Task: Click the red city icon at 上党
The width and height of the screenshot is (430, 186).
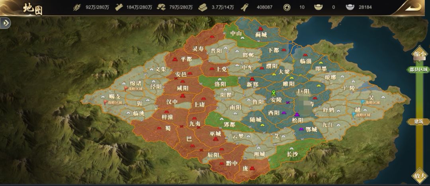Action: [212, 69]
